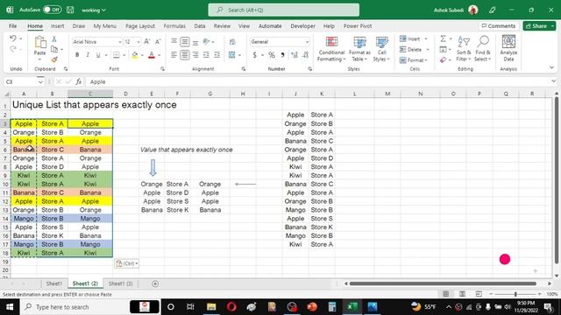Switch to Page Break Preview icon
Viewport: 561px width, 315px height.
pyautogui.click(x=479, y=294)
